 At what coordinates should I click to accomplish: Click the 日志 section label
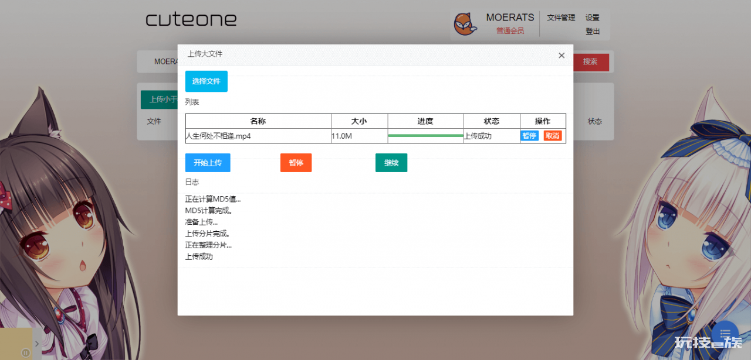[192, 182]
